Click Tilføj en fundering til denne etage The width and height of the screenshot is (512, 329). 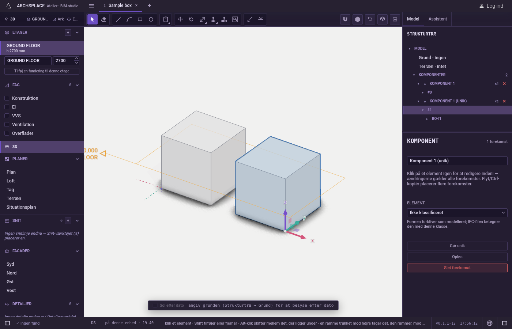42,71
